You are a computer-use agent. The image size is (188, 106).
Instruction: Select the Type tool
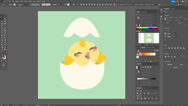point(2,26)
